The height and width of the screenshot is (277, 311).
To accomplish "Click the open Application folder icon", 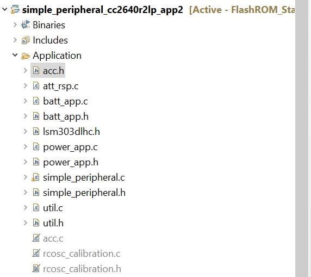I will (x=26, y=56).
